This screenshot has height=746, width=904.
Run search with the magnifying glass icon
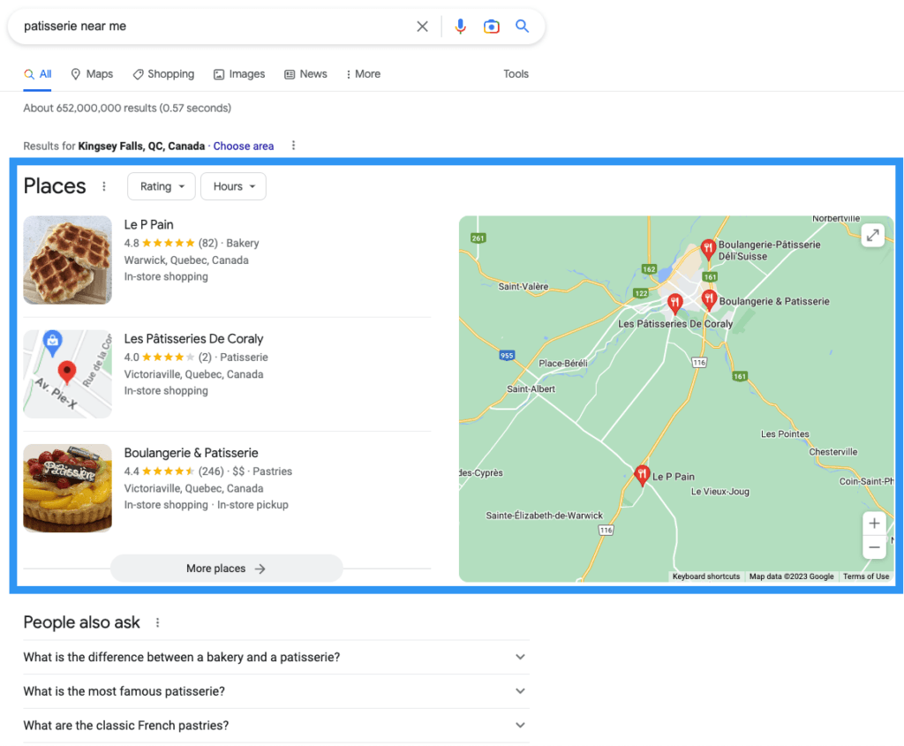[x=522, y=26]
